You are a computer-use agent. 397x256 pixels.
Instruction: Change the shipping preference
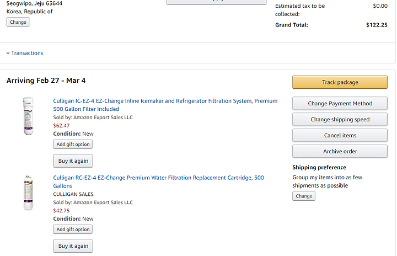(304, 196)
